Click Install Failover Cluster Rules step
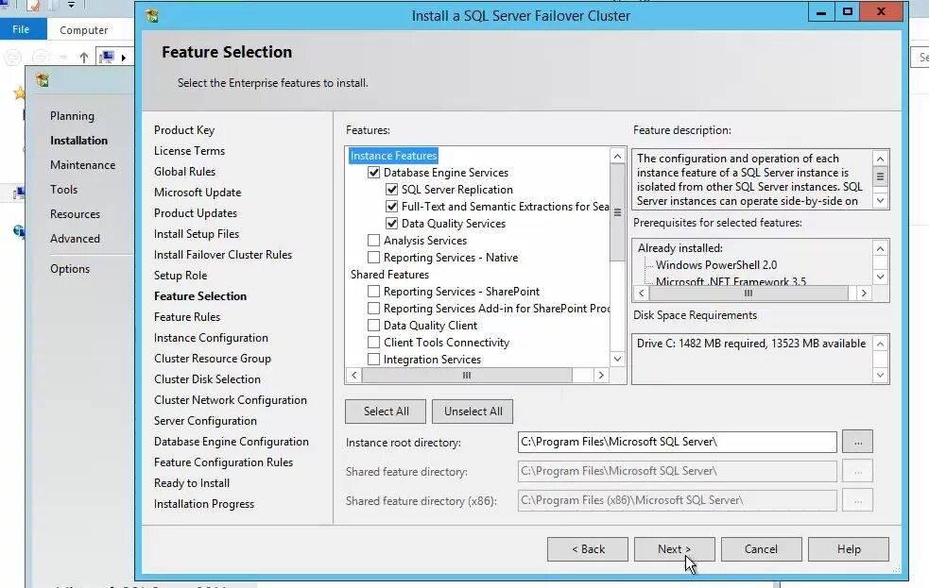Image resolution: width=929 pixels, height=588 pixels. (x=223, y=255)
